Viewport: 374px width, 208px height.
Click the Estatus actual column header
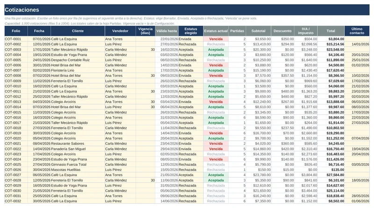[216, 31]
